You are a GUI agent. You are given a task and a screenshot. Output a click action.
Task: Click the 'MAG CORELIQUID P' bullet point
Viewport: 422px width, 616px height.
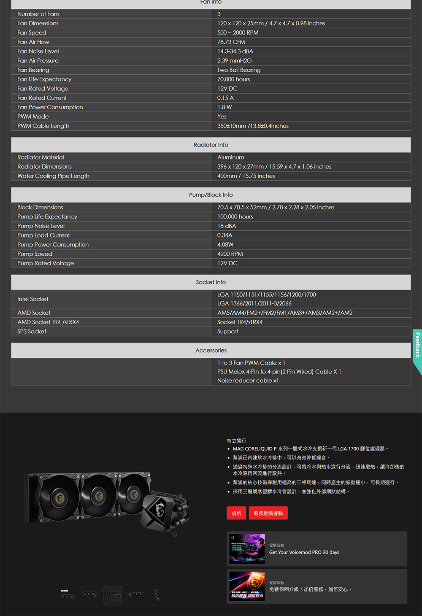(310, 448)
